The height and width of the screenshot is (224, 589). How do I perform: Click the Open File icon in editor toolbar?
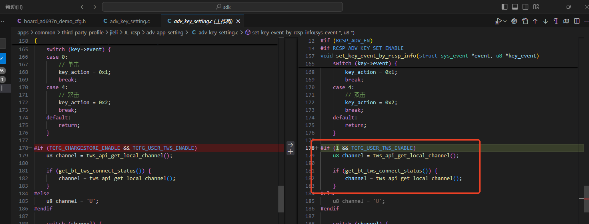525,21
